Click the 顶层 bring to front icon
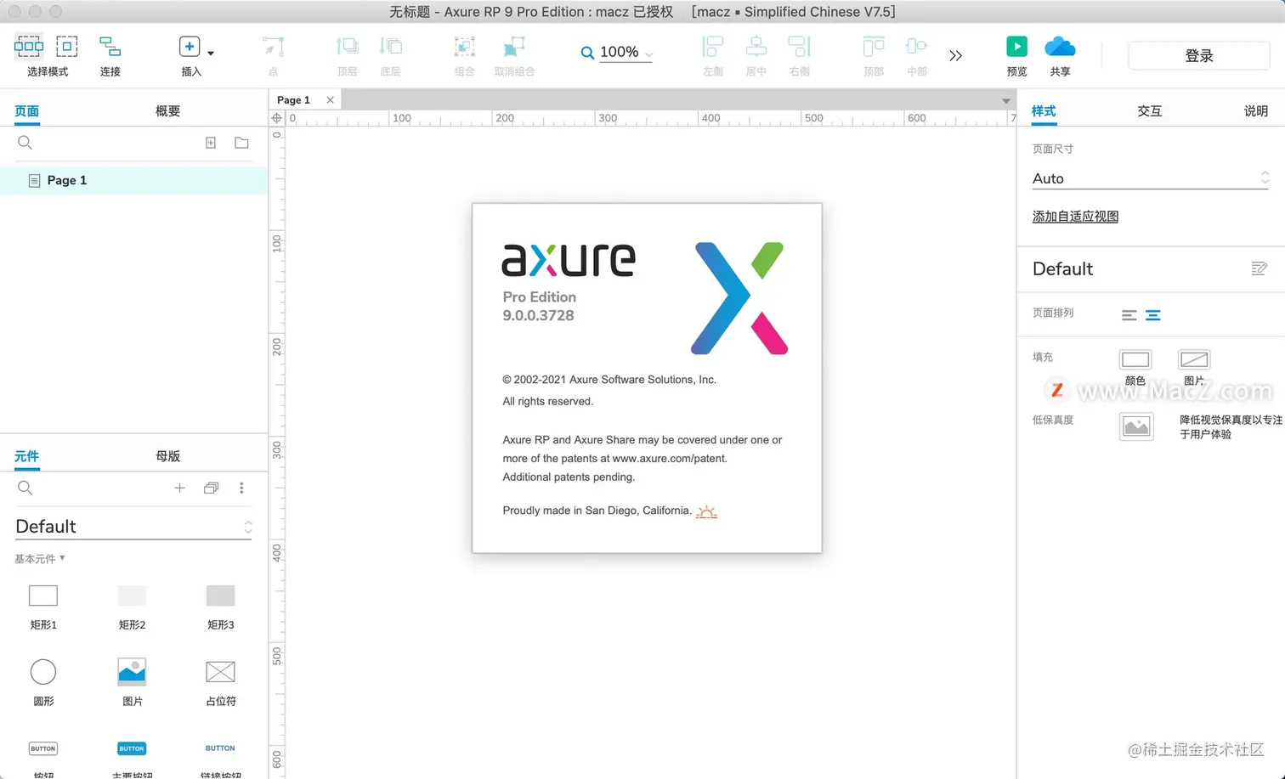The width and height of the screenshot is (1285, 779). point(347,46)
